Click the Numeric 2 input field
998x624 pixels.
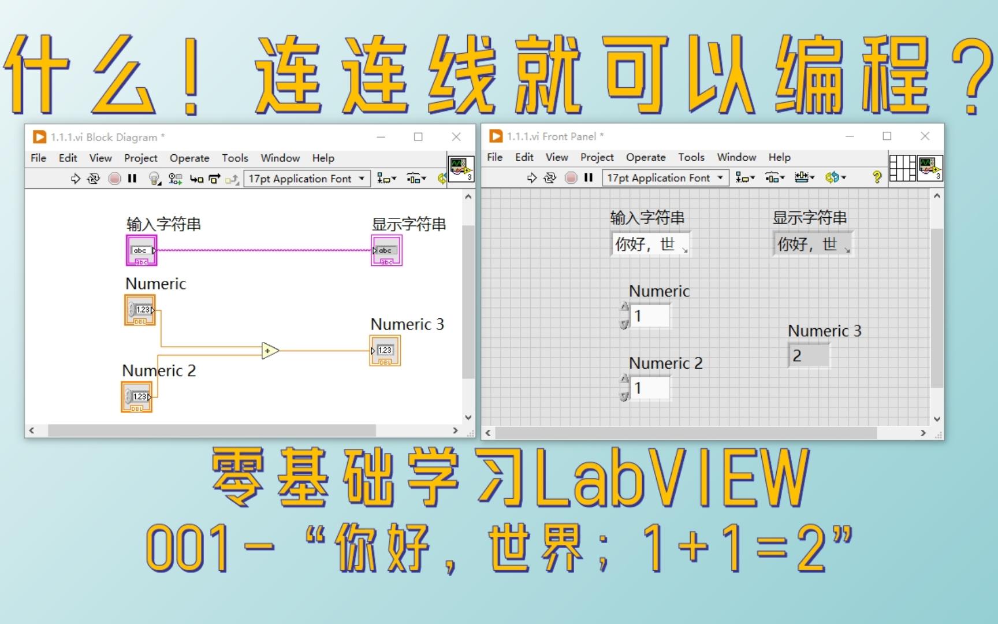(x=650, y=388)
